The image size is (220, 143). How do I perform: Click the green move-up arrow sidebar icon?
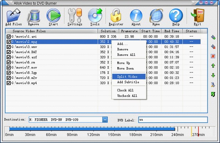click(x=213, y=66)
